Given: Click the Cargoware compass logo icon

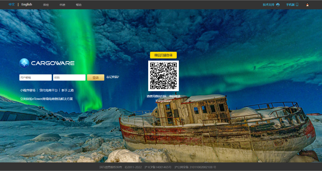Looking at the screenshot, I should (x=24, y=63).
